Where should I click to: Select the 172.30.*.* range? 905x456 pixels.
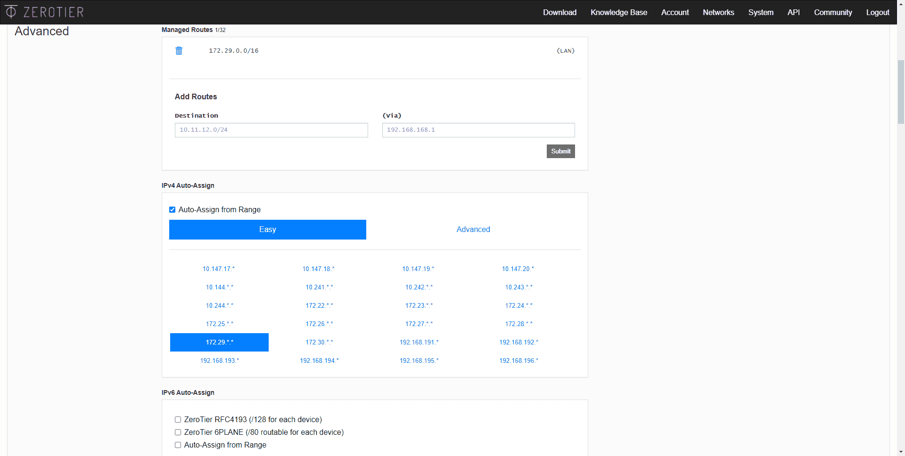tap(319, 343)
